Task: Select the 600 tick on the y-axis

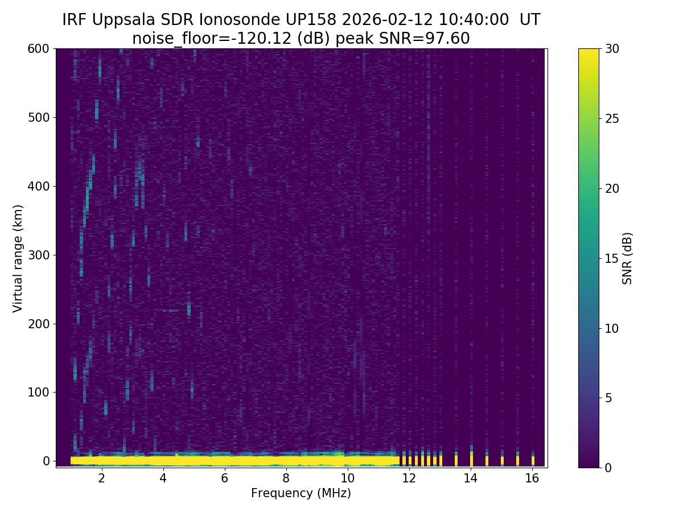Action: click(38, 49)
